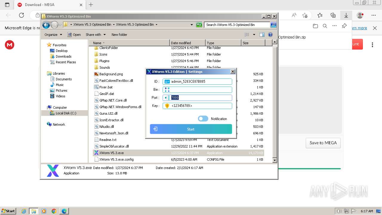Open the address bar previous locations dropdown
Image resolution: width=382 pixels, height=215 pixels.
tap(192, 25)
